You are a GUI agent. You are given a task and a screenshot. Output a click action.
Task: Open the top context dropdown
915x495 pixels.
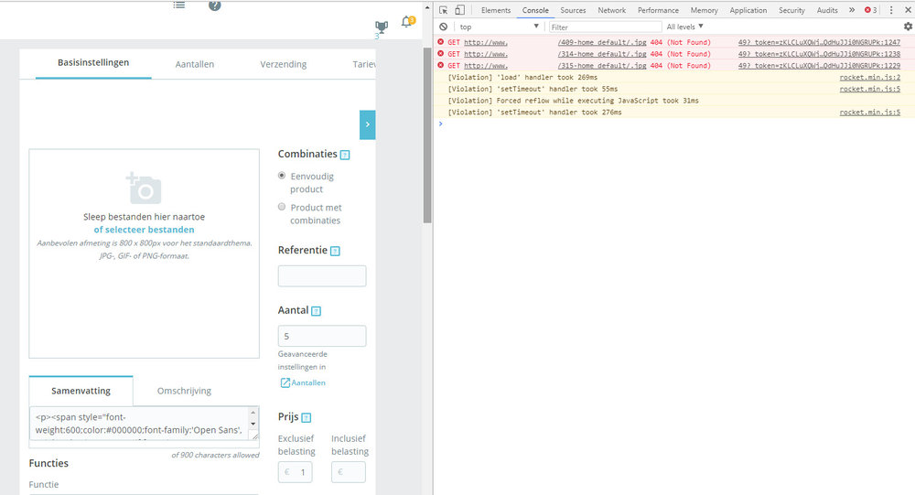coord(499,27)
